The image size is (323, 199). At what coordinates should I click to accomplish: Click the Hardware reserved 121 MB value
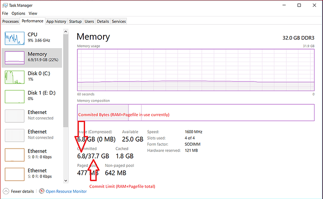coord(191,150)
